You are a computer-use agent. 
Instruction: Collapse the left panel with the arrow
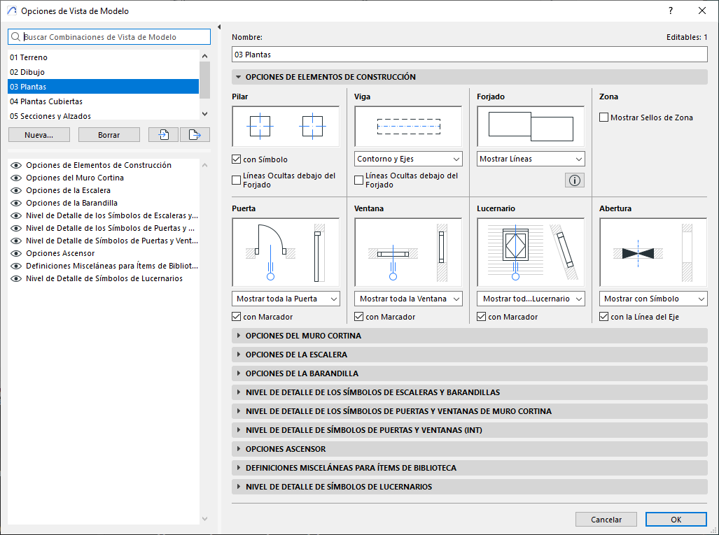(219, 27)
